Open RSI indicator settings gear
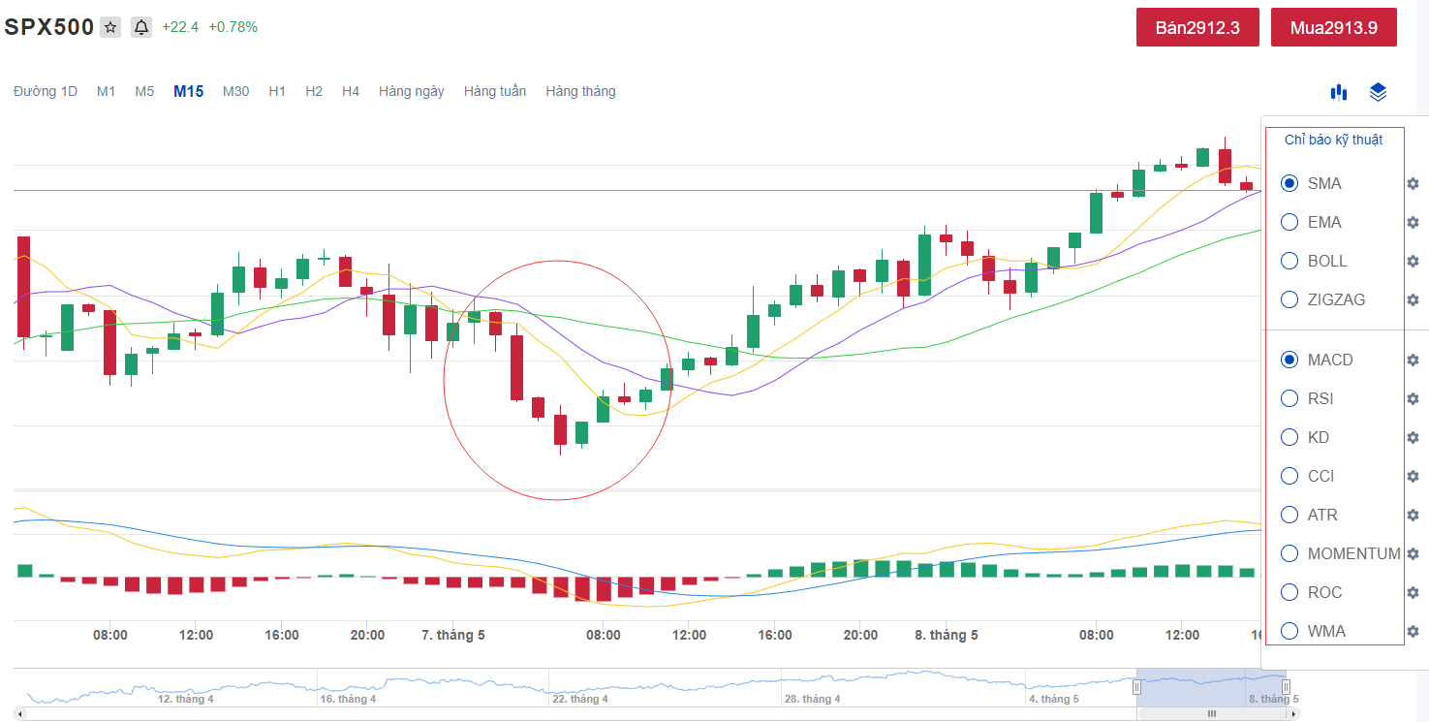Screen dimensions: 1429x722 [1413, 399]
